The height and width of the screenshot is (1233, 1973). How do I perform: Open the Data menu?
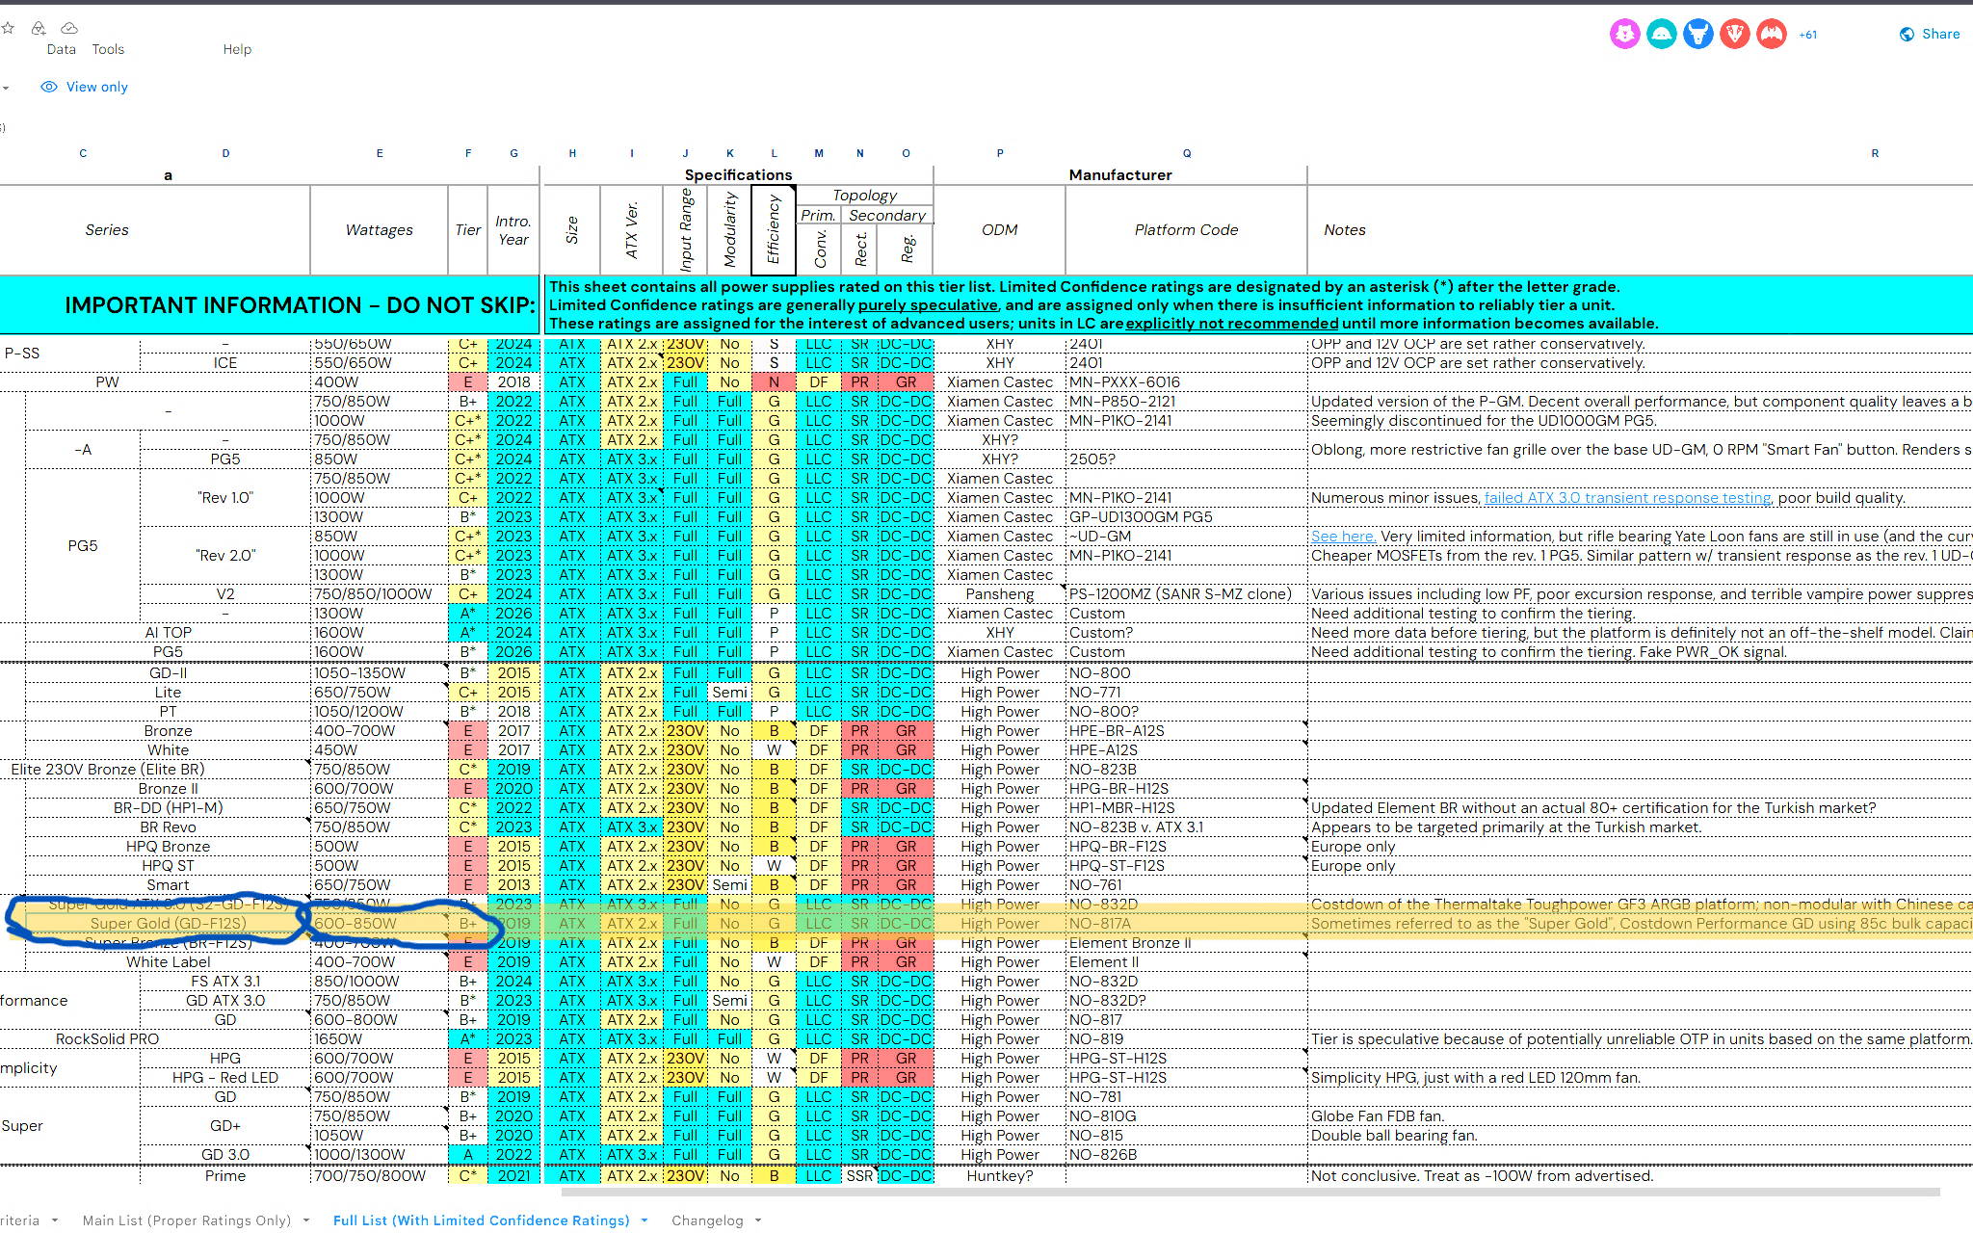62,49
